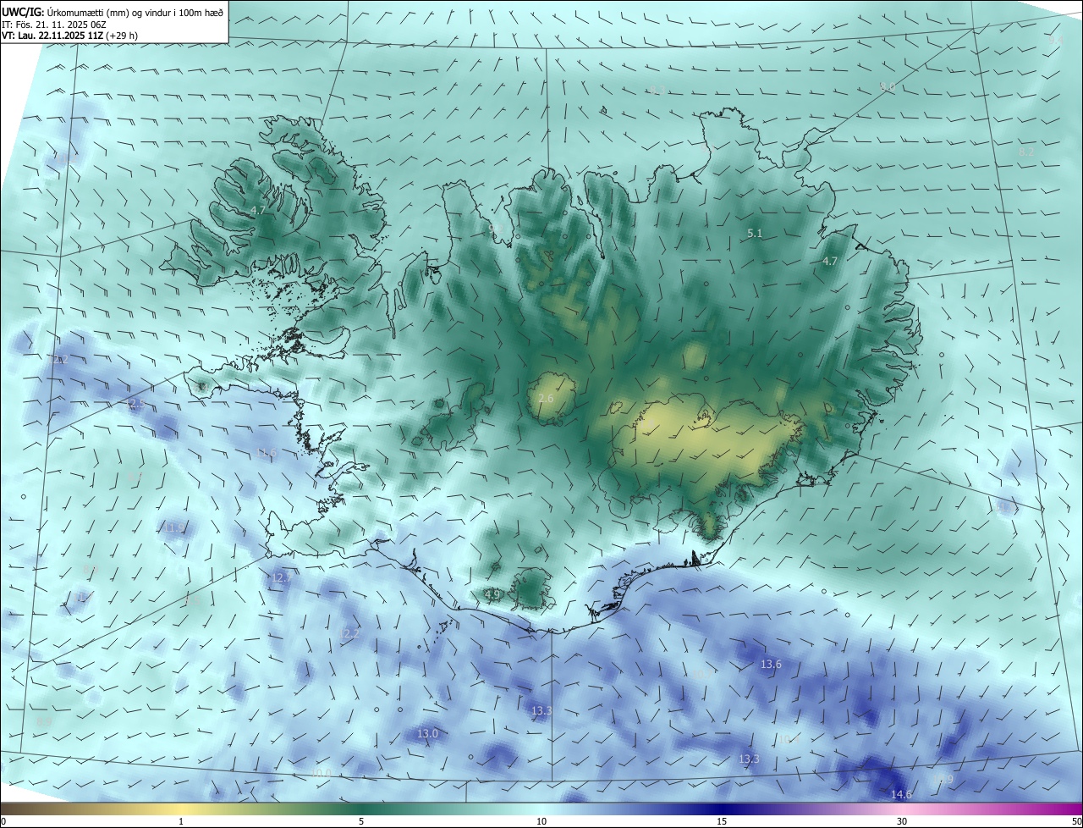Click the colorbar tick label '5'
Viewport: 1083px width, 828px height.
tap(361, 821)
